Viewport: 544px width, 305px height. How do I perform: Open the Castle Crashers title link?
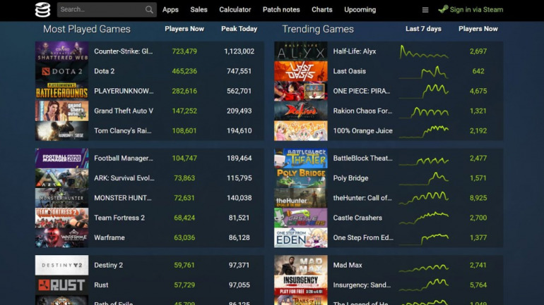357,218
